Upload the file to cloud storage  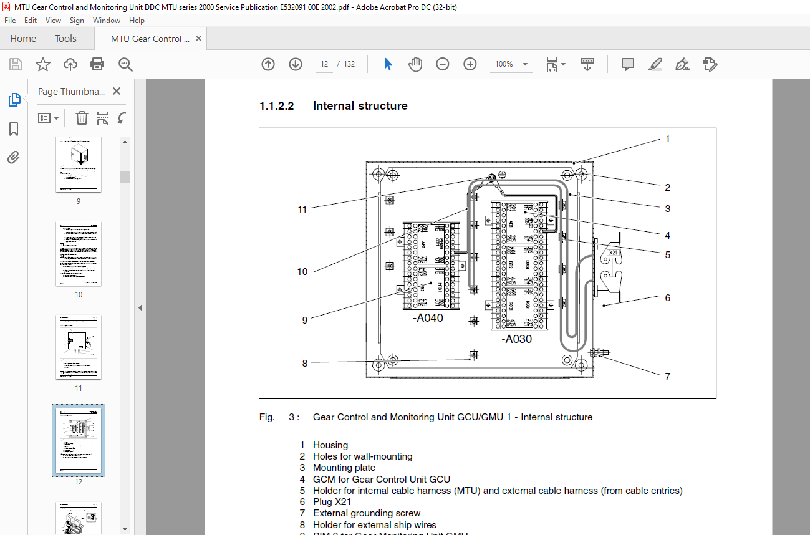[x=70, y=64]
